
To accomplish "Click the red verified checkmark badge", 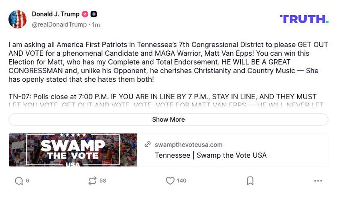I will coord(85,14).
